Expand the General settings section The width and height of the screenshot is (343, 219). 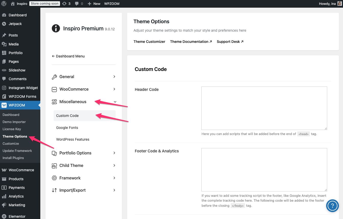click(83, 77)
